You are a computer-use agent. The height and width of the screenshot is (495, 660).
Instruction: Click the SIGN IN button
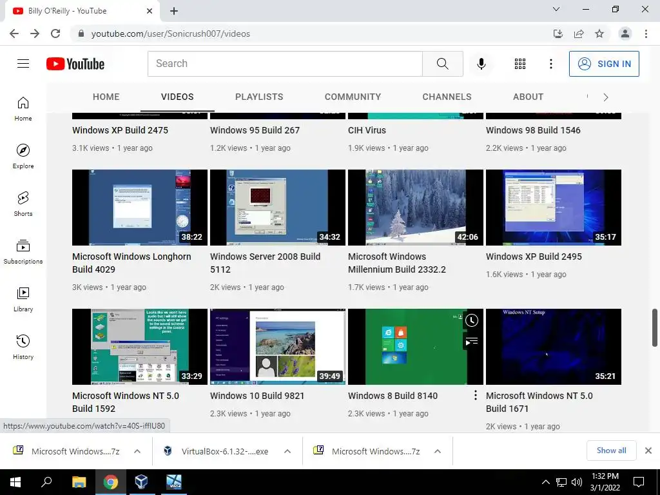click(604, 64)
